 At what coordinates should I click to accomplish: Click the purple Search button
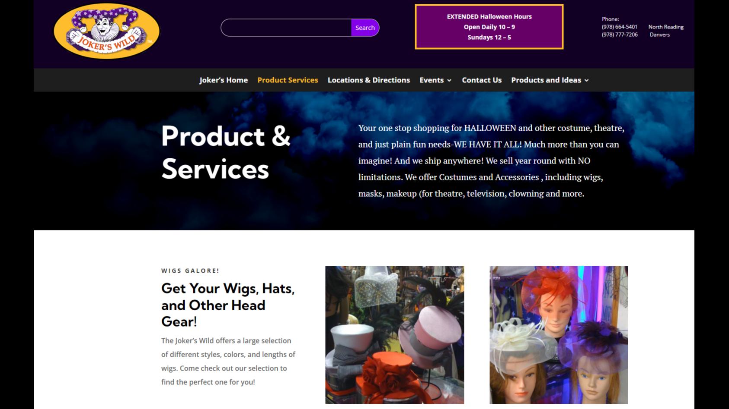(x=365, y=28)
